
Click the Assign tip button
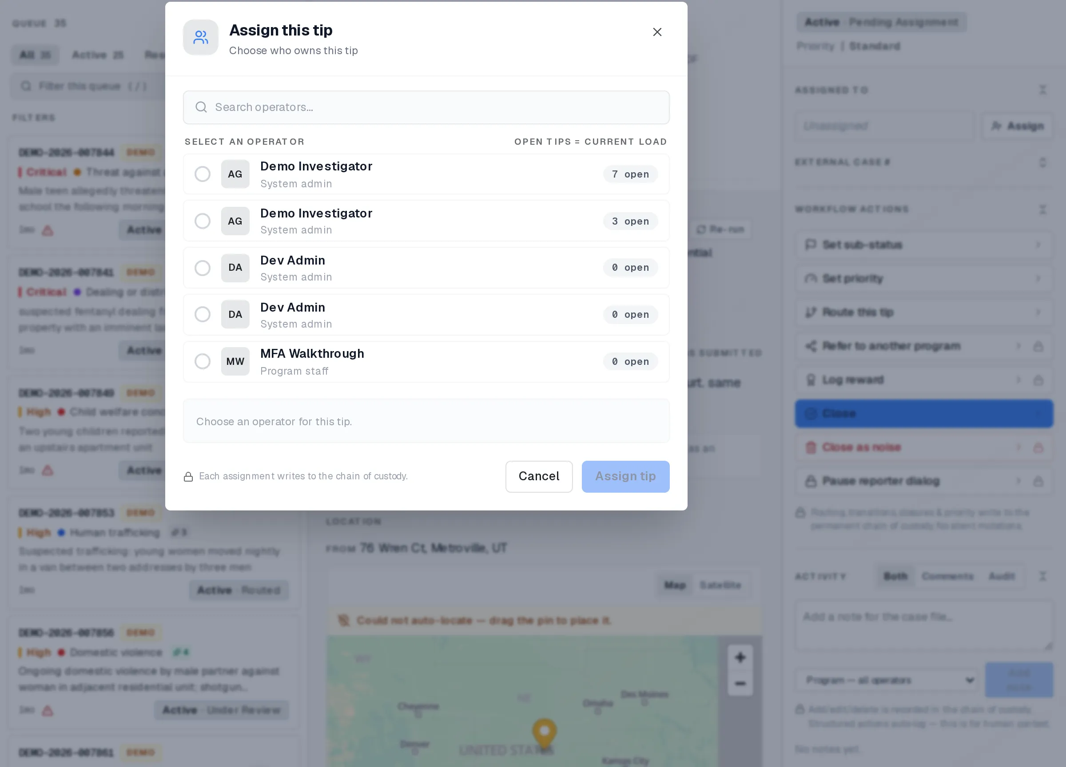[625, 476]
